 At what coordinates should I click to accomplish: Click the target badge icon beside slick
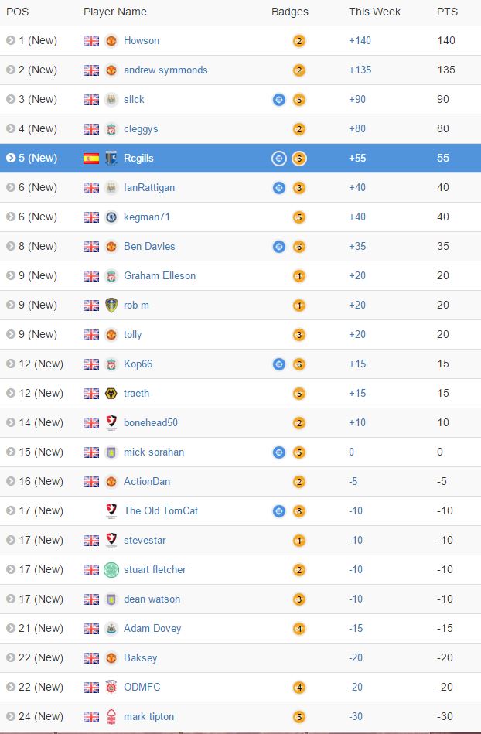tap(279, 99)
